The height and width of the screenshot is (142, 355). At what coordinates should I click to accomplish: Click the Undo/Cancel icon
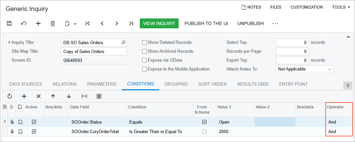point(24,23)
